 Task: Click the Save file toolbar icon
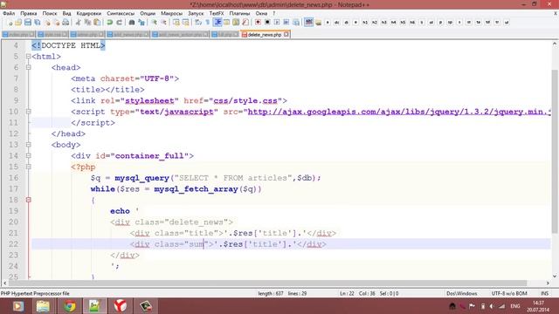point(28,23)
